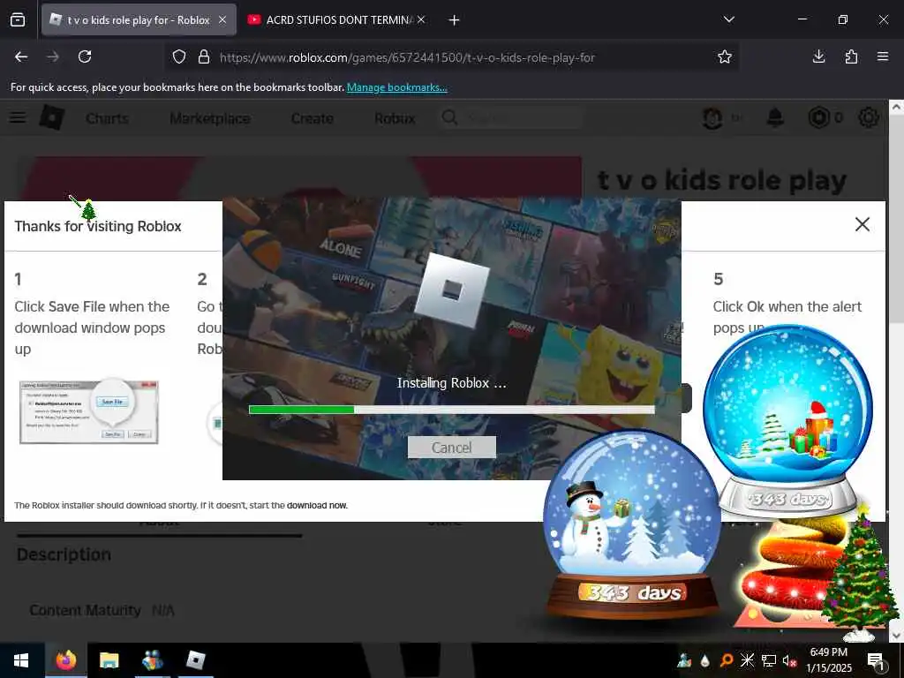This screenshot has width=904, height=678.
Task: Open the Windows notification center
Action: [875, 660]
